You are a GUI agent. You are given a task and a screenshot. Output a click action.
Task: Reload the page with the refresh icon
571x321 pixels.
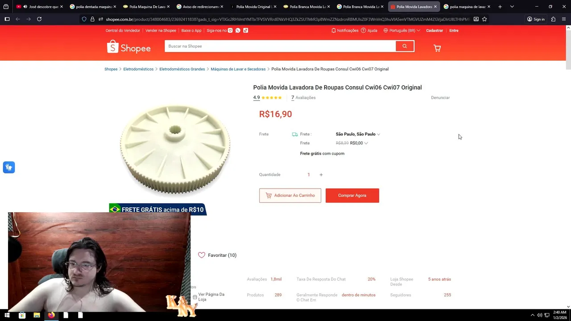39,19
